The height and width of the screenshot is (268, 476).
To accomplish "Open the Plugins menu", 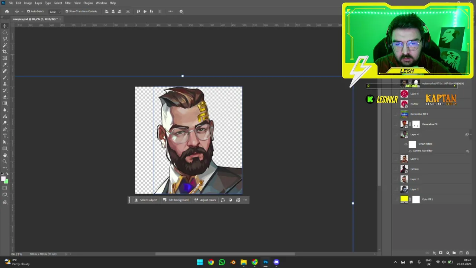I will pyautogui.click(x=88, y=3).
